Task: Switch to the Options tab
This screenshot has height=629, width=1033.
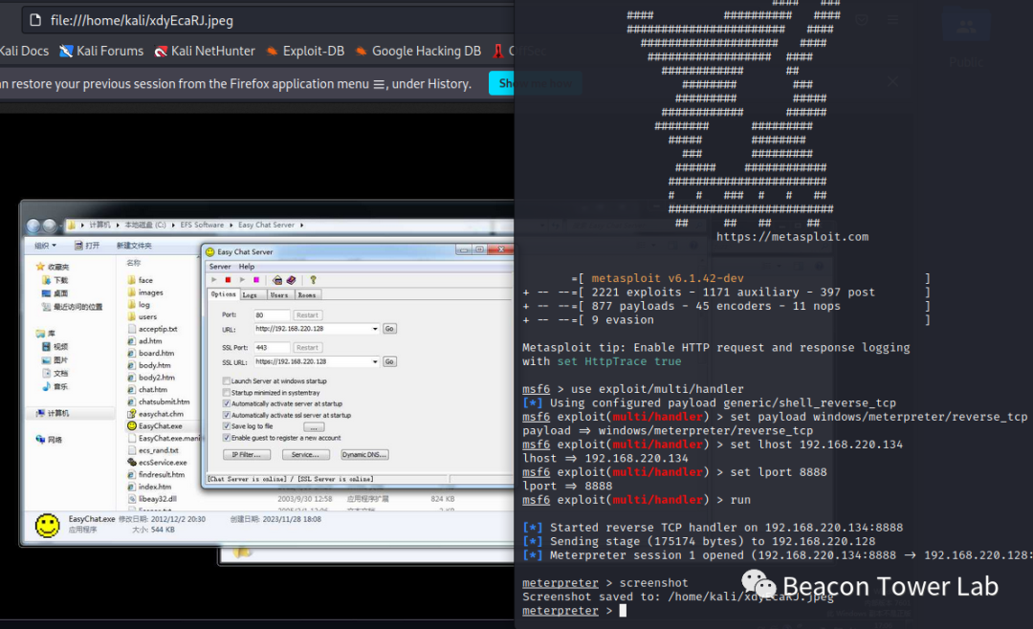Action: coord(223,294)
